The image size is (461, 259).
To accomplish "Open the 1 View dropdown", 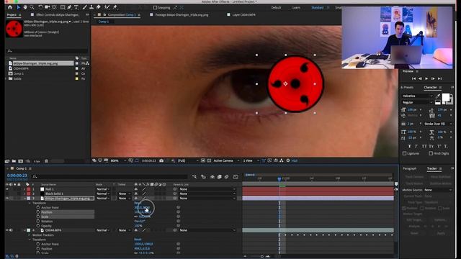I will click(251, 161).
